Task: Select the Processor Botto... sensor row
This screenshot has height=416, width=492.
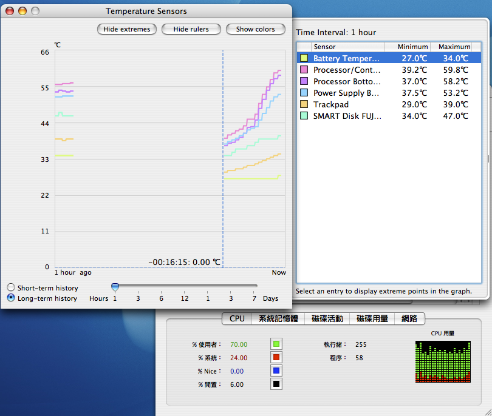Action: [389, 81]
